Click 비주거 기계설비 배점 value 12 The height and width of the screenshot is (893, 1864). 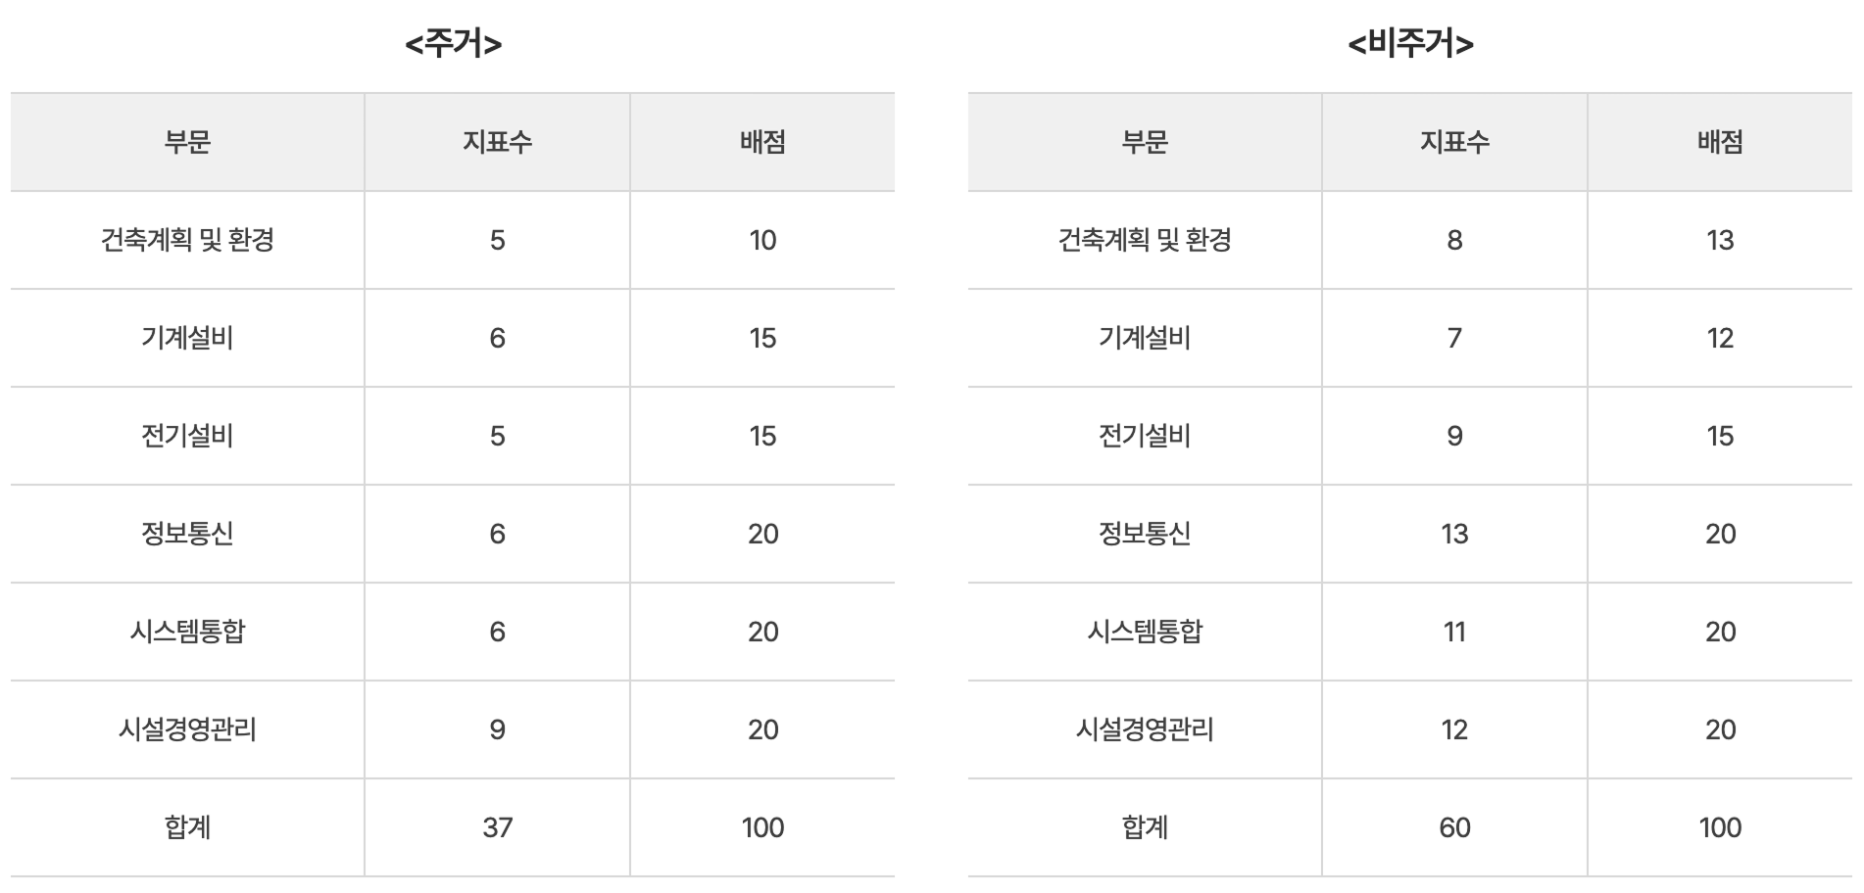pos(1720,338)
